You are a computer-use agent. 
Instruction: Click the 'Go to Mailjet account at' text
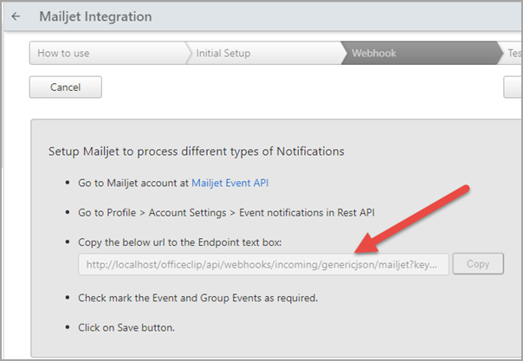(133, 183)
